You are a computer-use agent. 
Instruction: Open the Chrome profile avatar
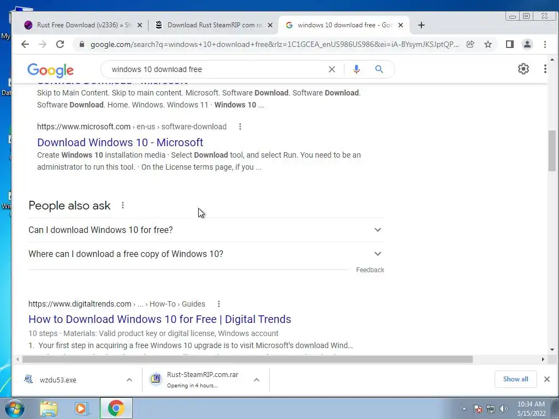pos(527,44)
